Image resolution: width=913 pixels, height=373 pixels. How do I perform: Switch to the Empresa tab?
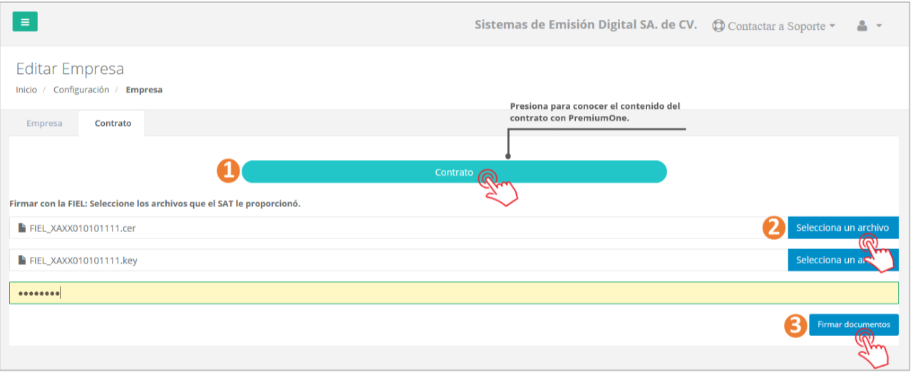44,123
